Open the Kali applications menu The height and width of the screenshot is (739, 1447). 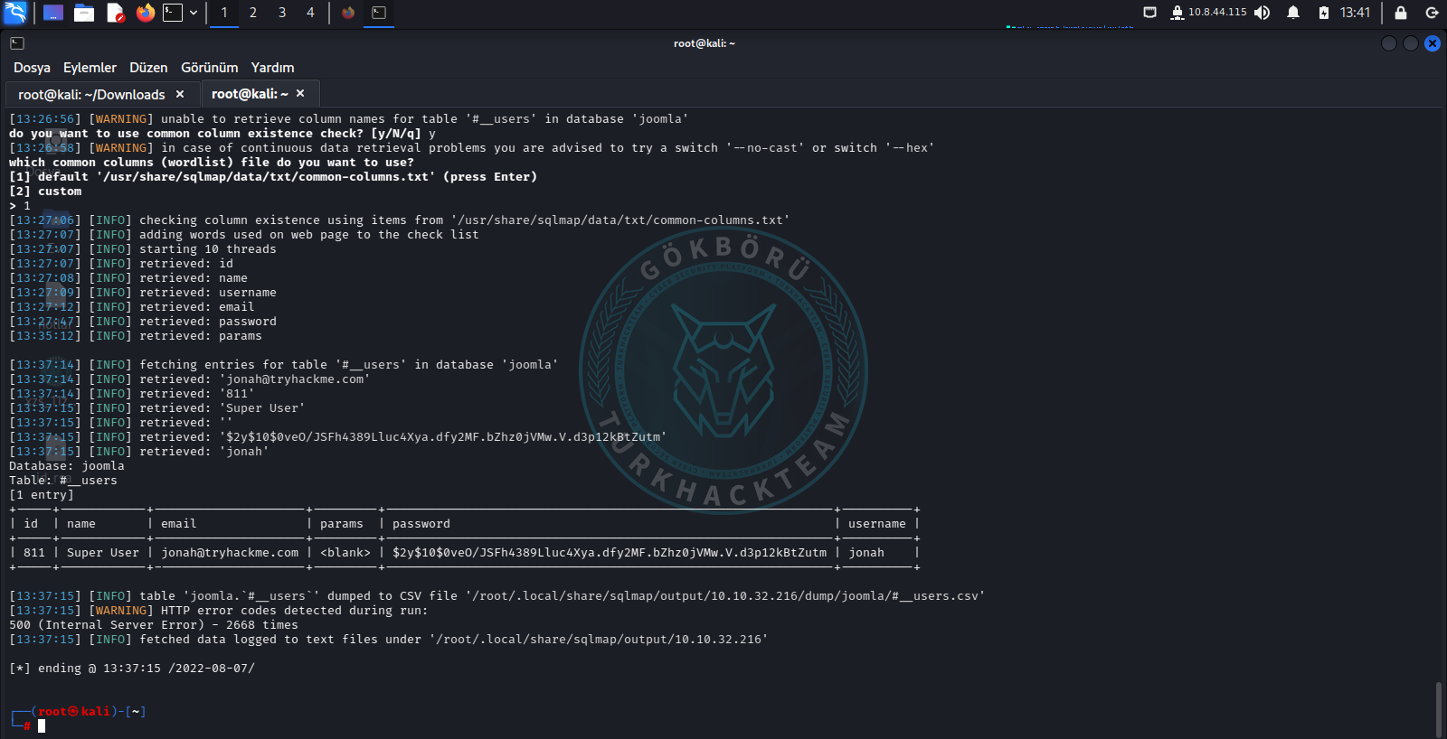point(15,13)
